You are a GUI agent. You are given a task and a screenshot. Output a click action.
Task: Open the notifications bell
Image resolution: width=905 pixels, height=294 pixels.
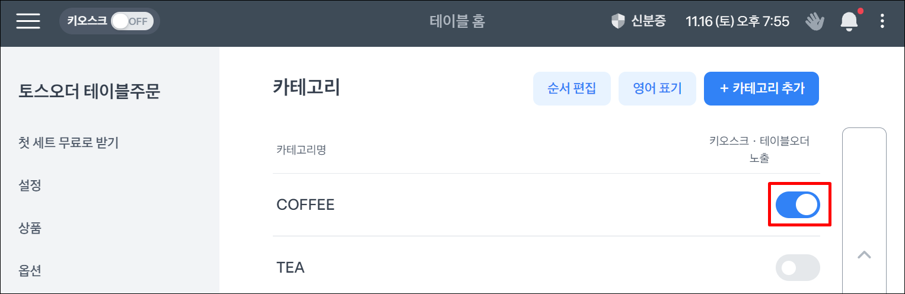[849, 22]
